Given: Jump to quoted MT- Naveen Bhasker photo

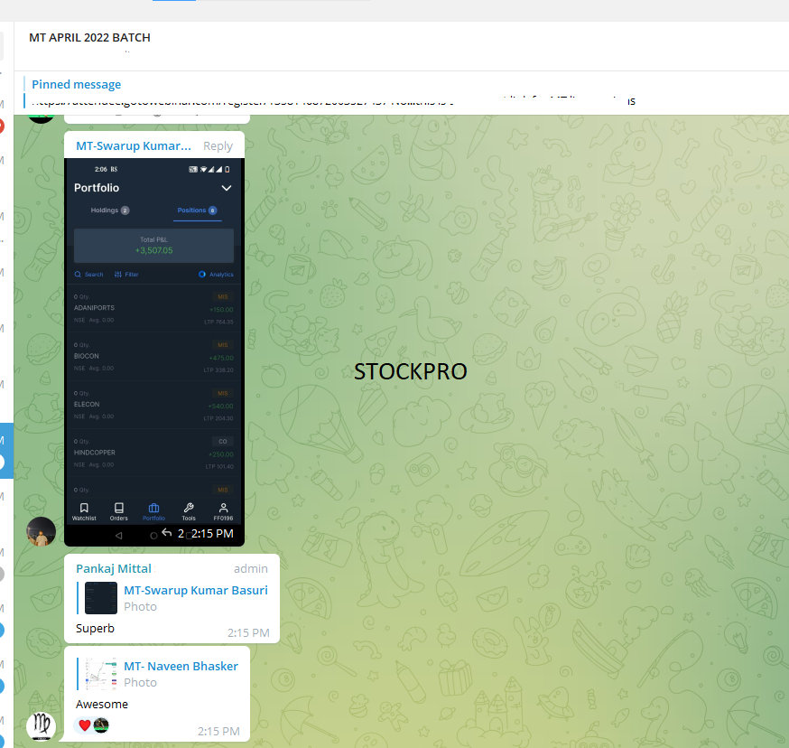Looking at the screenshot, I should (158, 673).
